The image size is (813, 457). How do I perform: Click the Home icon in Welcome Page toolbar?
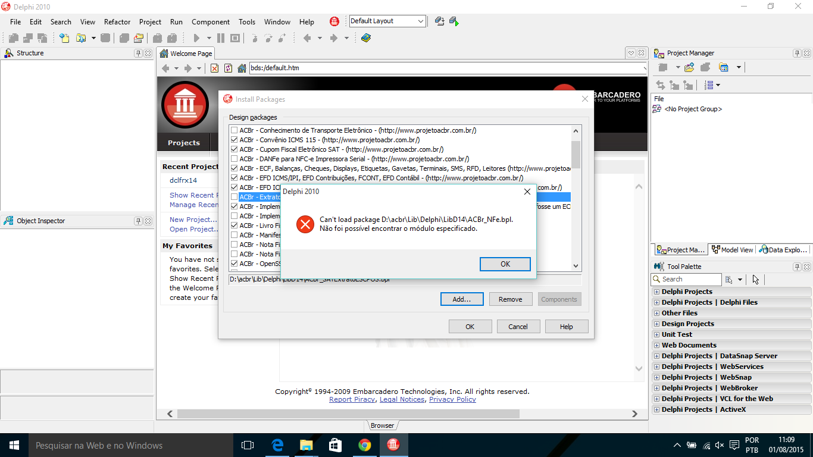click(x=242, y=68)
